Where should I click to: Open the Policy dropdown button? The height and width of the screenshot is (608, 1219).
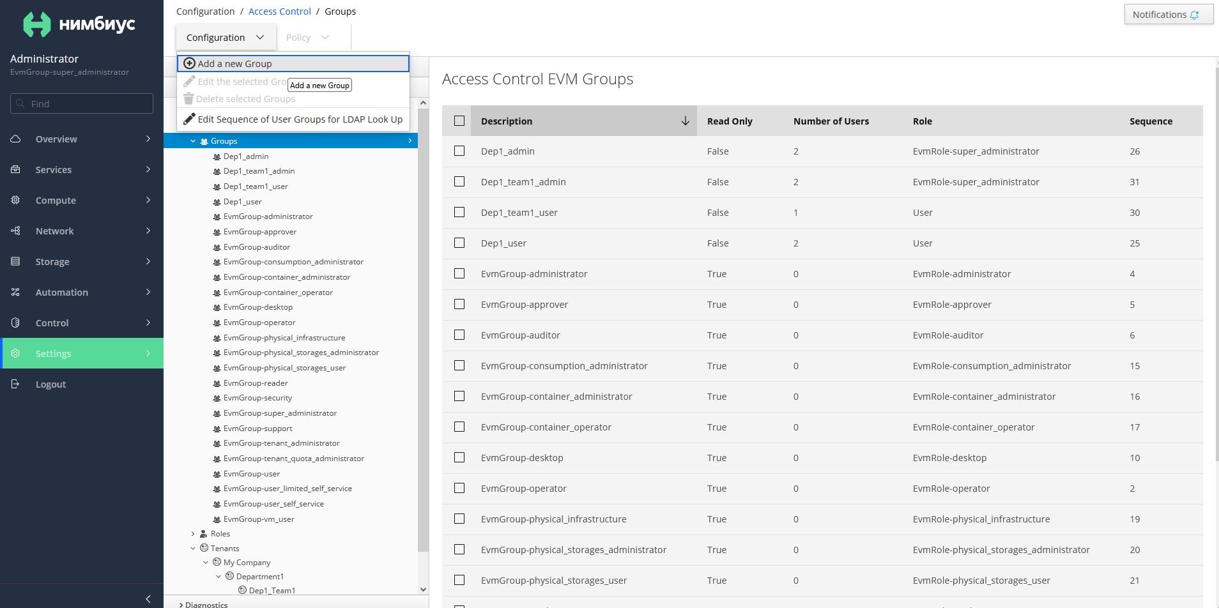tap(308, 37)
